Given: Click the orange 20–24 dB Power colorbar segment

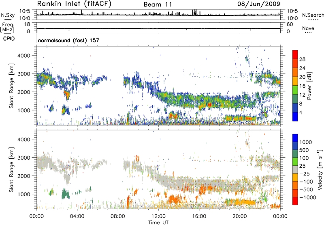Looking at the screenshot, I should (x=295, y=72).
